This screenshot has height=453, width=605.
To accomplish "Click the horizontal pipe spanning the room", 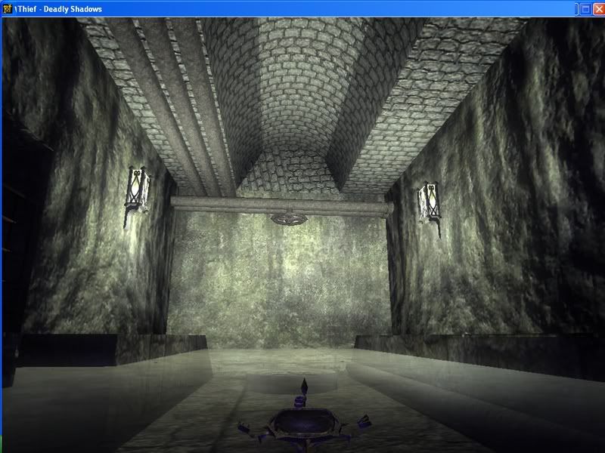I will click(x=227, y=202).
